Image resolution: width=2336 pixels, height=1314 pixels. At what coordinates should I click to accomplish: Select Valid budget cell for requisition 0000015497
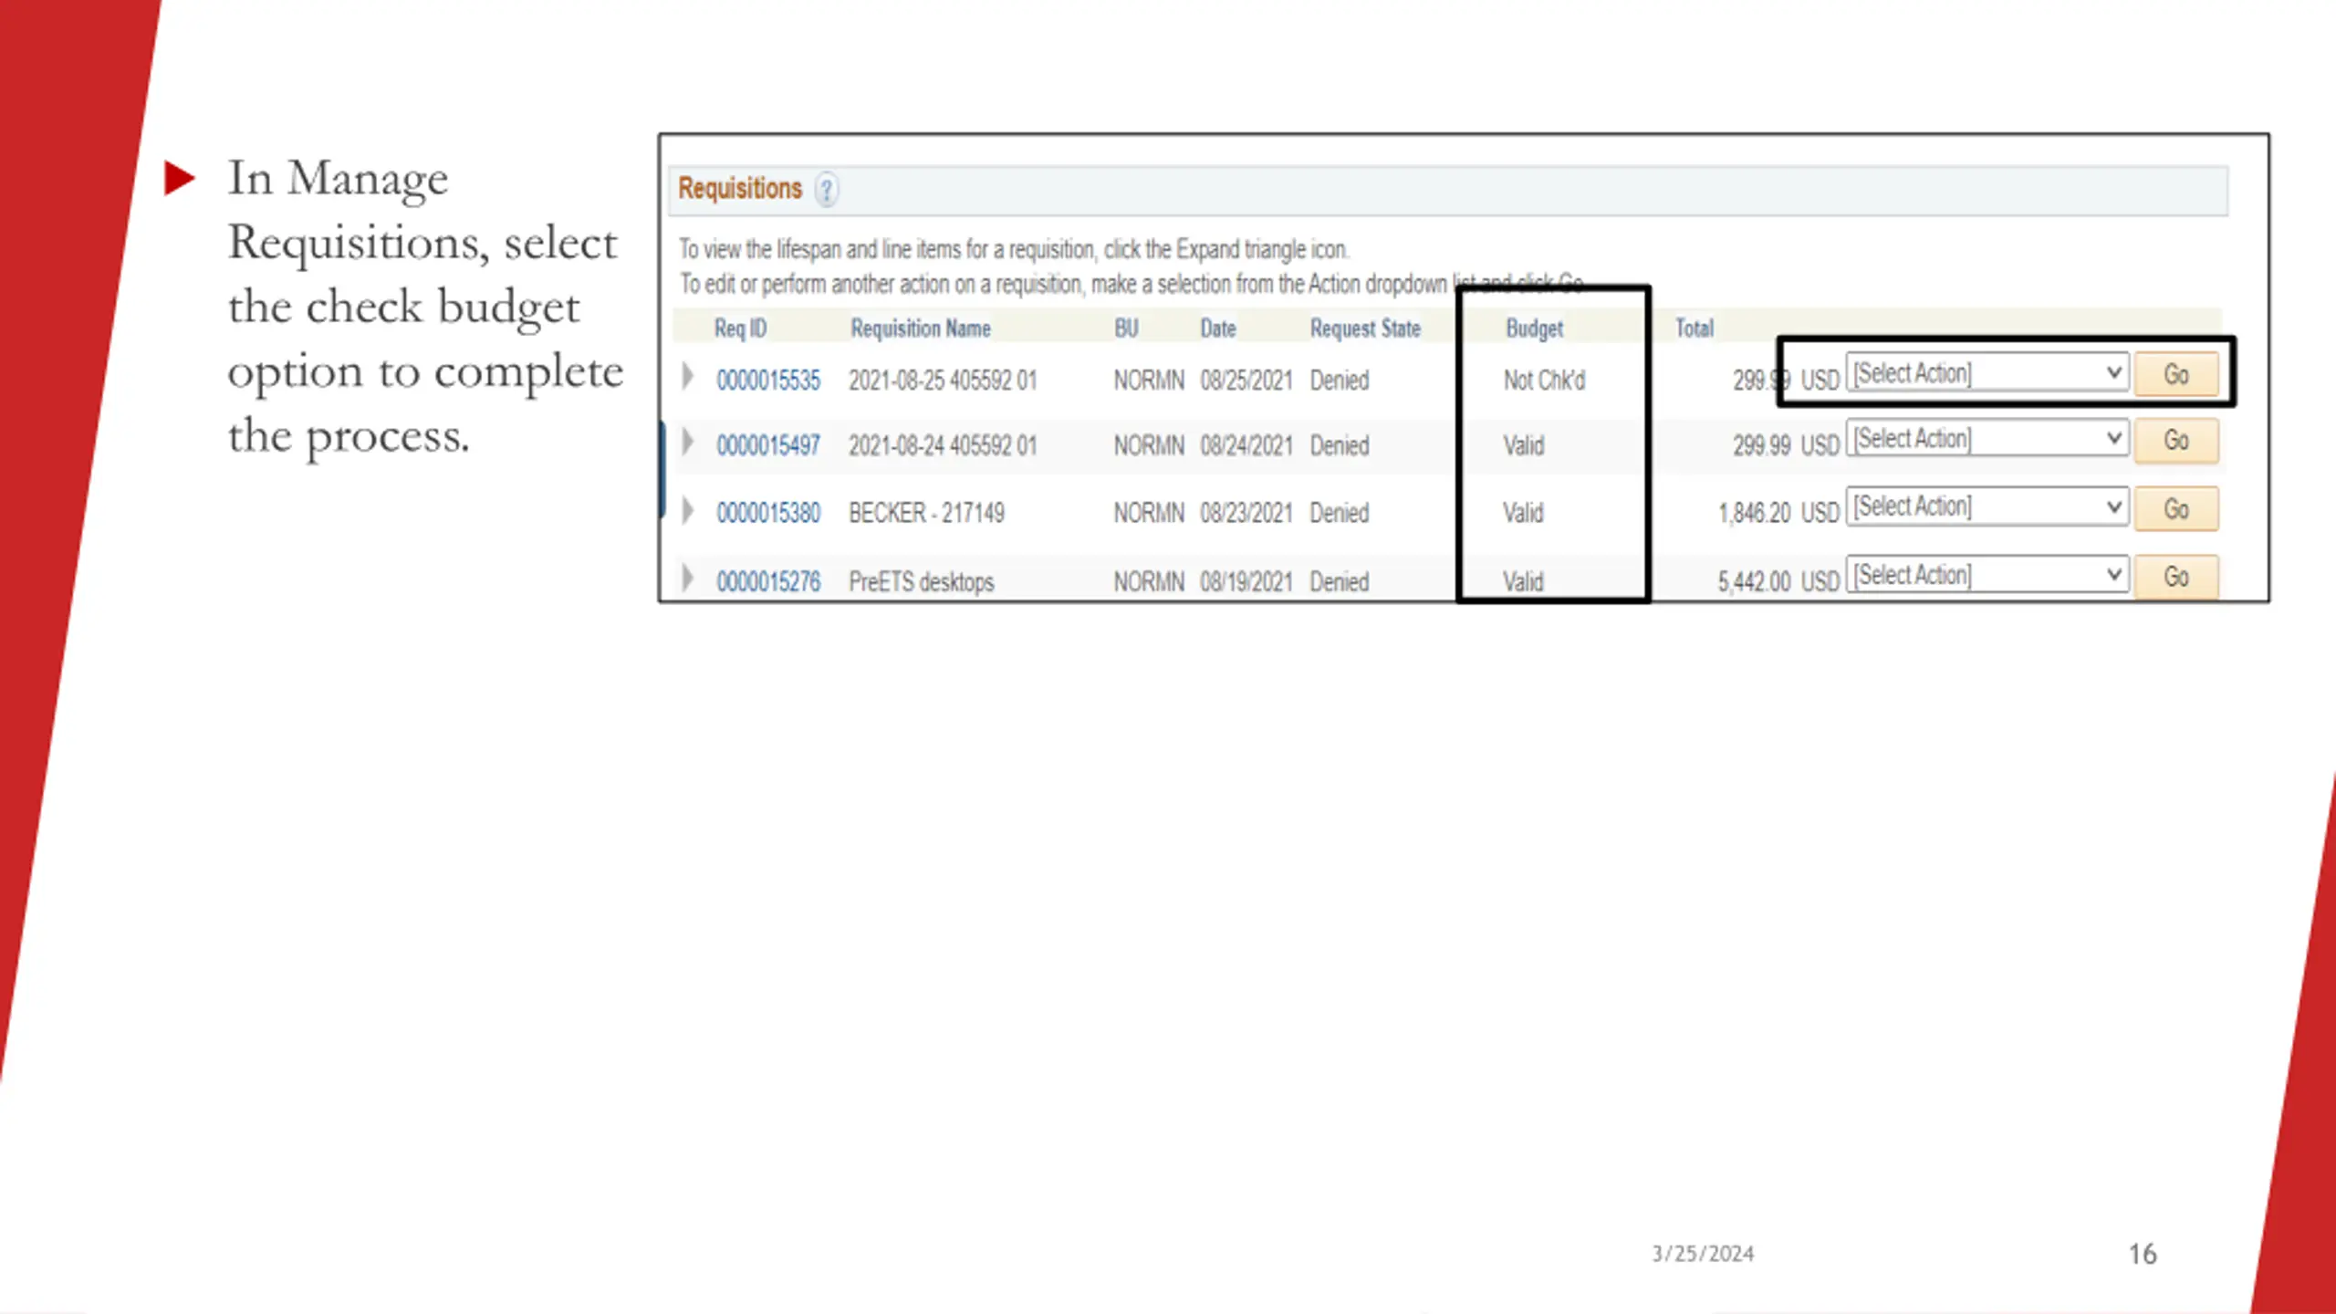1524,446
